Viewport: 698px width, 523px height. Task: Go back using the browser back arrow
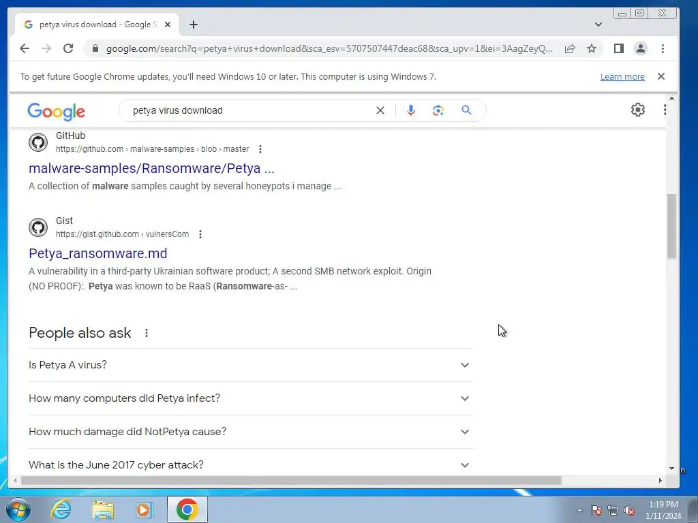coord(25,48)
